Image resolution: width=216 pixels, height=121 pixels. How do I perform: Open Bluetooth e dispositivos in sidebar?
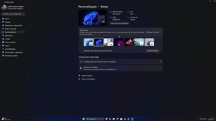click(13, 26)
